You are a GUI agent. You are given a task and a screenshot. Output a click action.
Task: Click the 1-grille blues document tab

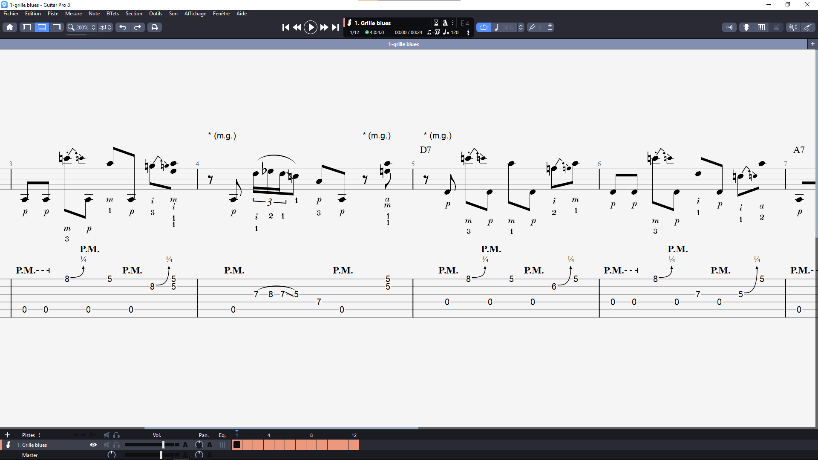(403, 44)
